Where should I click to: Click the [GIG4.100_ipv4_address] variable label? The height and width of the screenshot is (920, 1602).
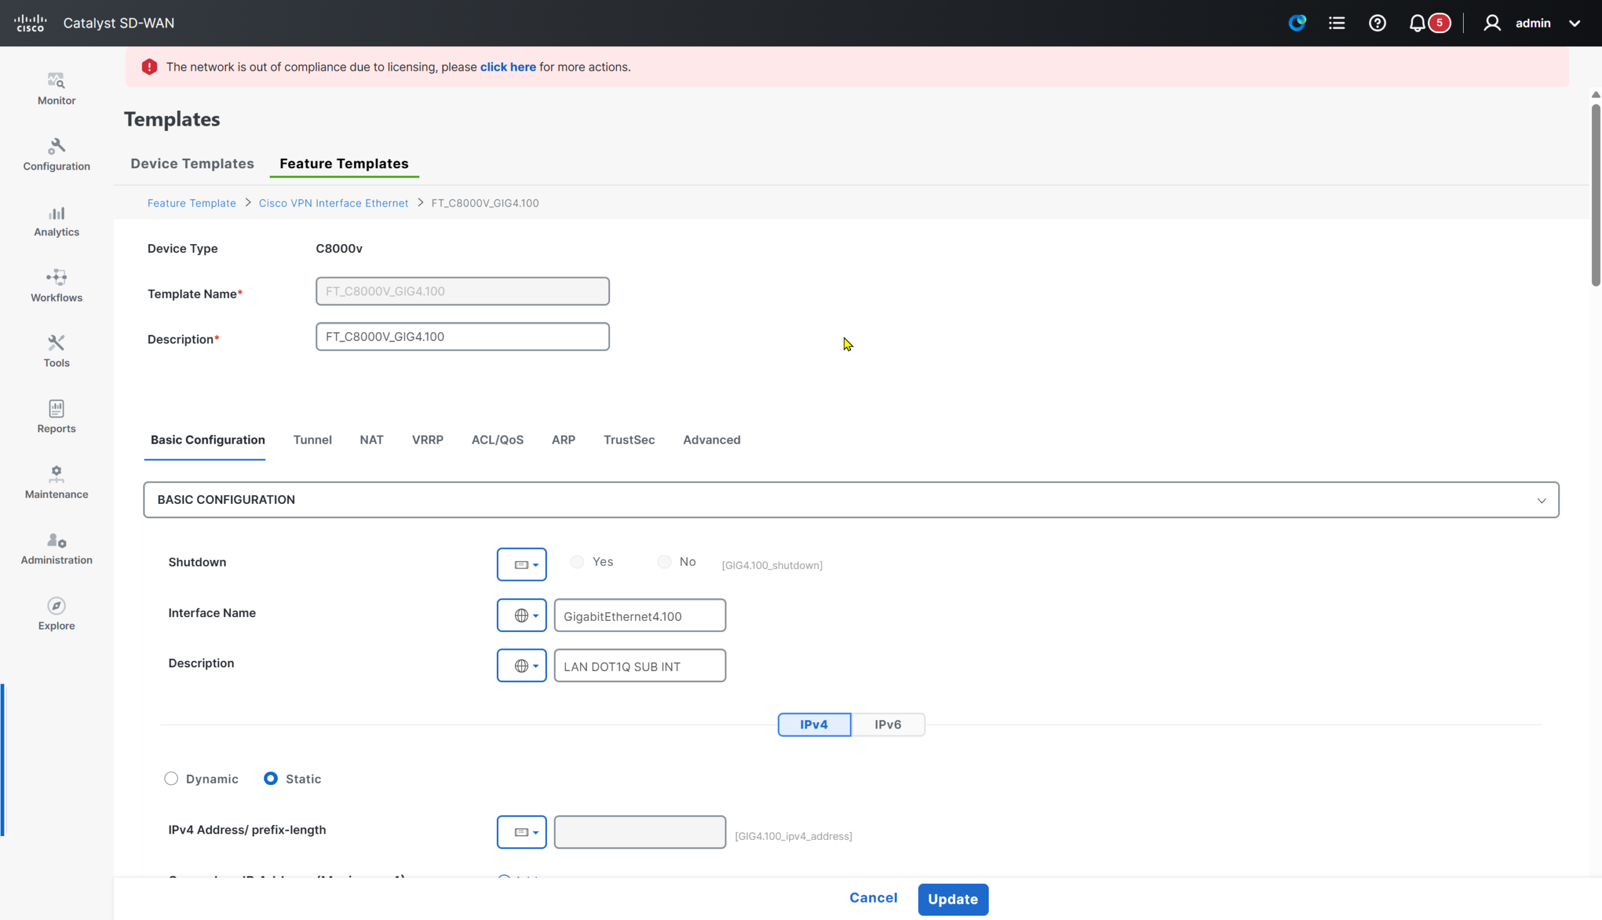point(793,836)
